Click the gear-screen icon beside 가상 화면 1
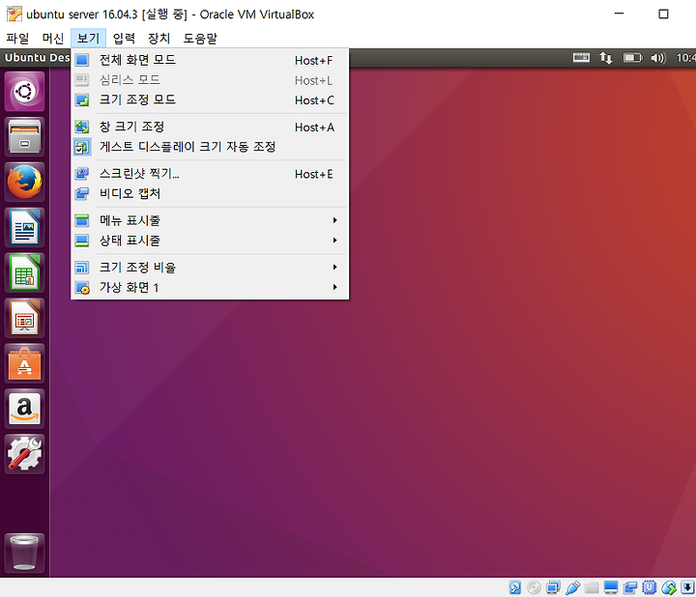Image resolution: width=696 pixels, height=597 pixels. click(x=82, y=288)
